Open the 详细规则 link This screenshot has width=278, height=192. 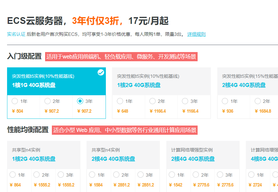coord(196,34)
